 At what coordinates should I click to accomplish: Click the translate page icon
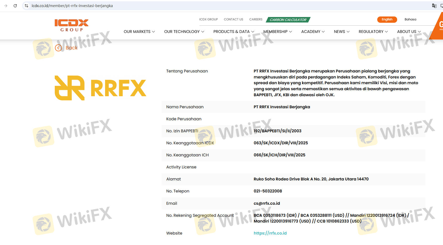pyautogui.click(x=434, y=6)
